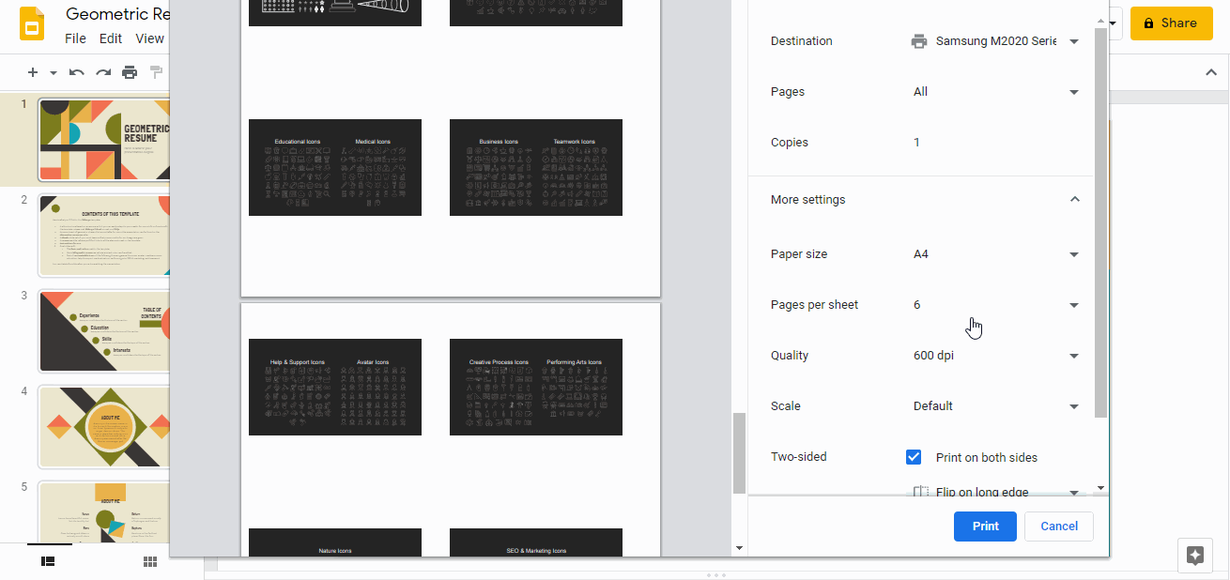Click the Pages per sheet label
Viewport: 1230px width, 580px height.
coord(815,305)
